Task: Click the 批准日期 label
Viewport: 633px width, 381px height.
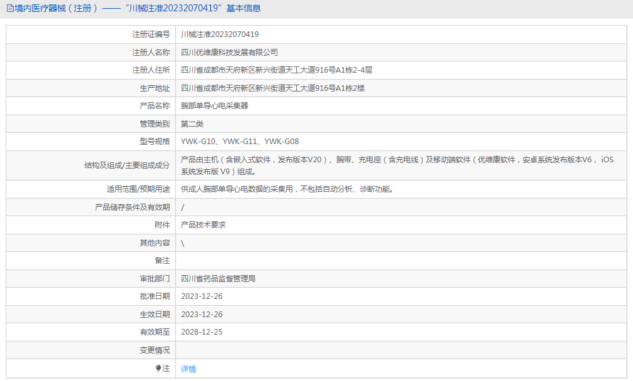Action: click(x=155, y=296)
